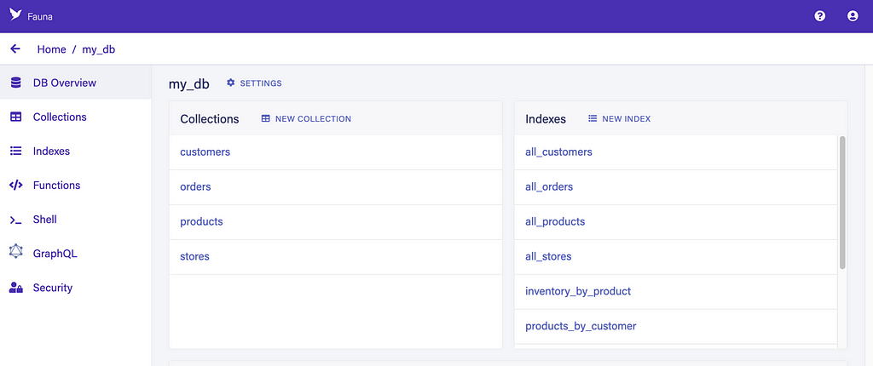Open the inventory_by_product index
Image resolution: width=873 pixels, height=366 pixels.
click(578, 291)
